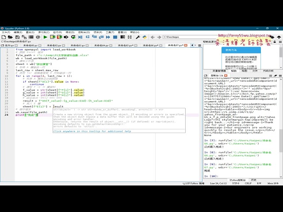The image size is (283, 212).
Task: Stop debugging with blue square
Action: (115, 37)
